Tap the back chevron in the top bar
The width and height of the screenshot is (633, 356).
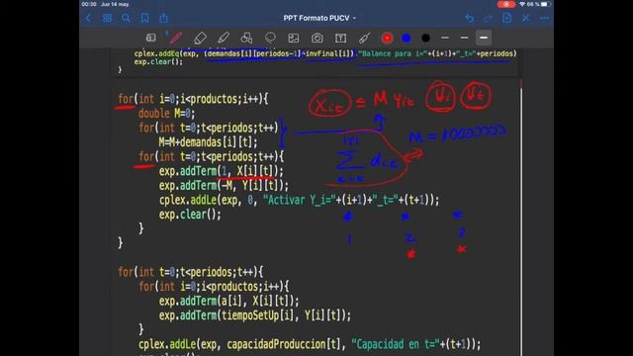point(88,18)
